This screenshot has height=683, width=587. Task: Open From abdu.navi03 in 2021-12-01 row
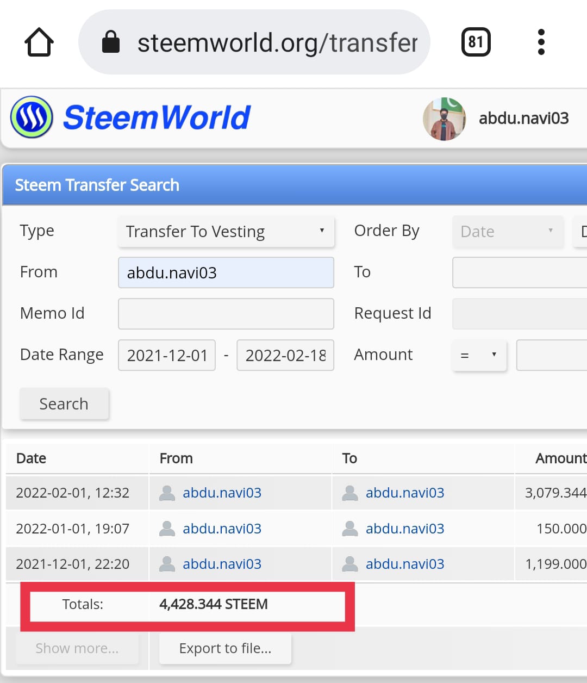click(222, 564)
